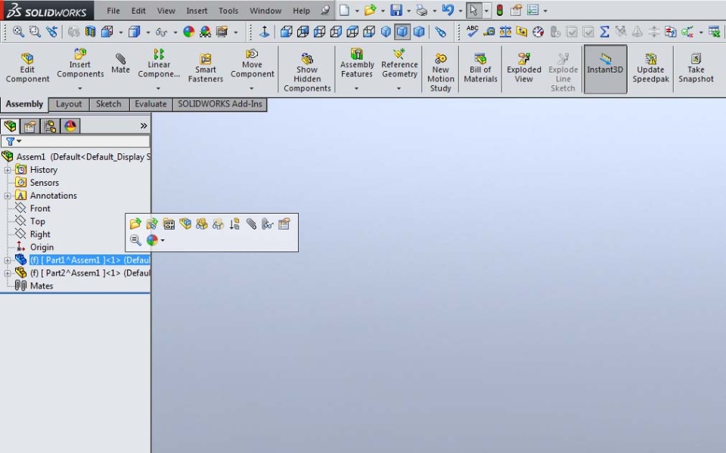Click the Mate paperclip tool

coord(120,63)
